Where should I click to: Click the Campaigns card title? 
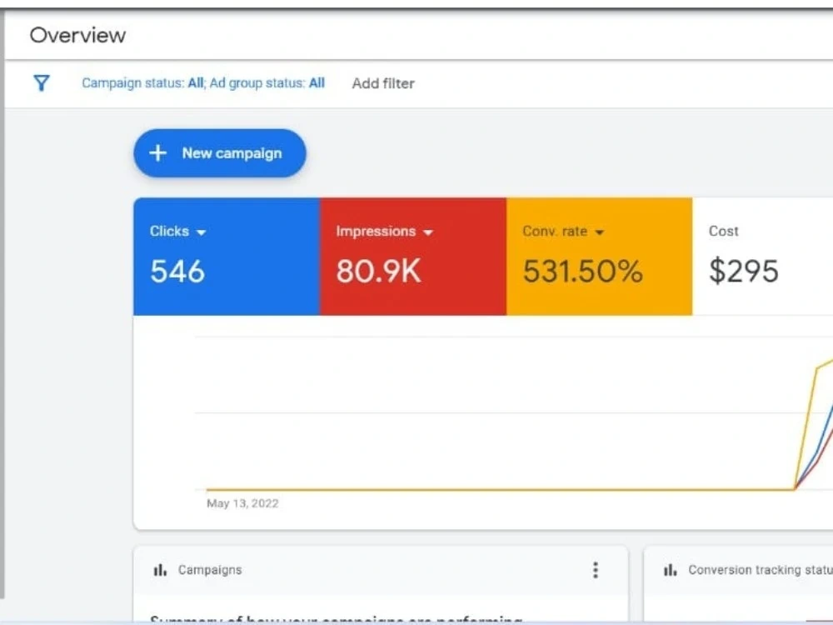coord(210,570)
